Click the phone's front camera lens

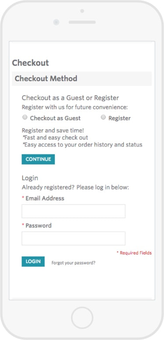(56, 22)
